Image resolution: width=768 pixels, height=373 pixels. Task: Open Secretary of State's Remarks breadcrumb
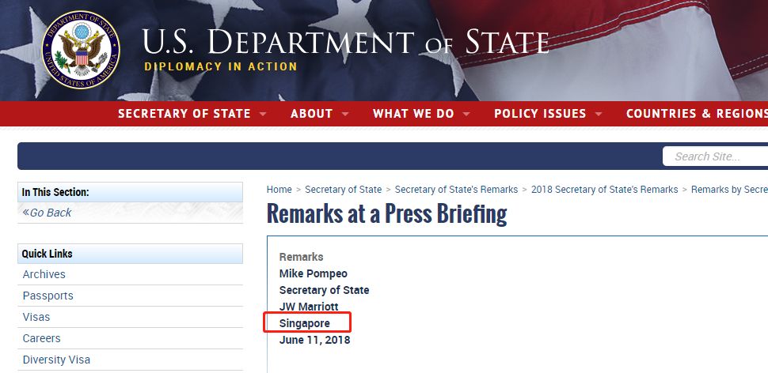(456, 190)
